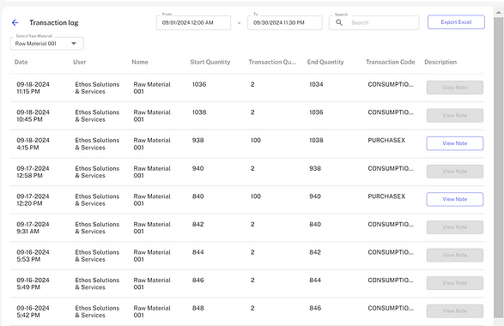
Task: Click the magnifying glass search icon
Action: (339, 22)
